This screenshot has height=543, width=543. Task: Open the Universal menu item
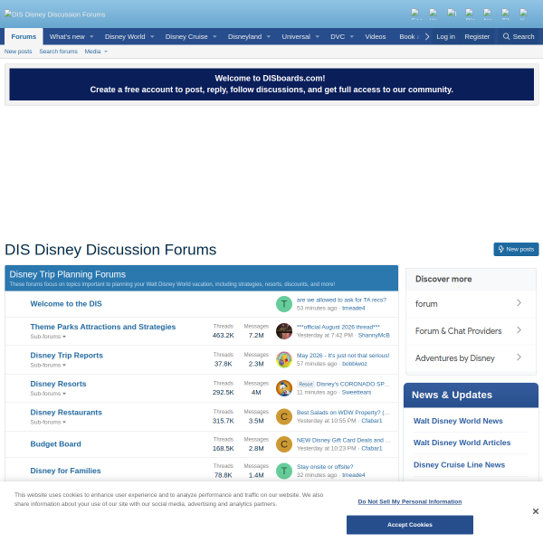296,36
